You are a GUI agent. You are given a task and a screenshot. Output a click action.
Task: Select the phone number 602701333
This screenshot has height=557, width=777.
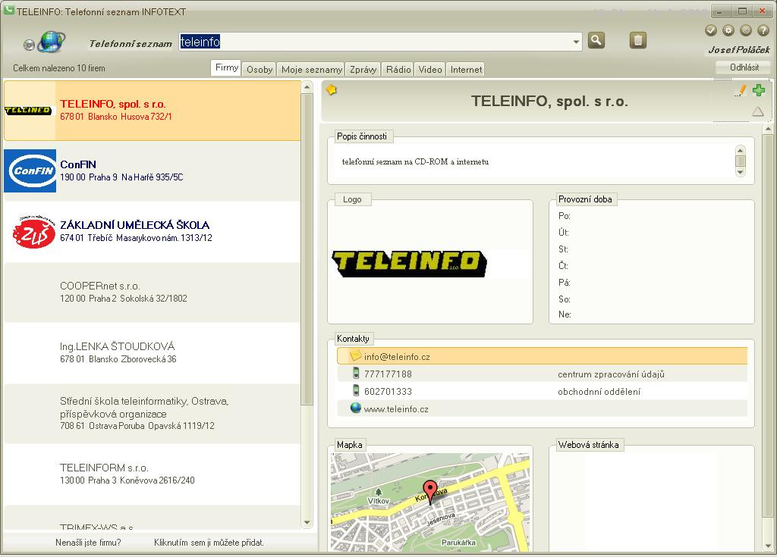[x=388, y=391]
